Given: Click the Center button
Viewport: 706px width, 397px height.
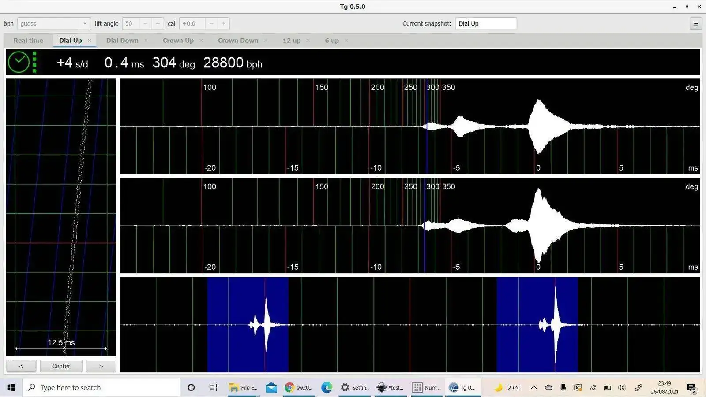Looking at the screenshot, I should click(x=61, y=366).
